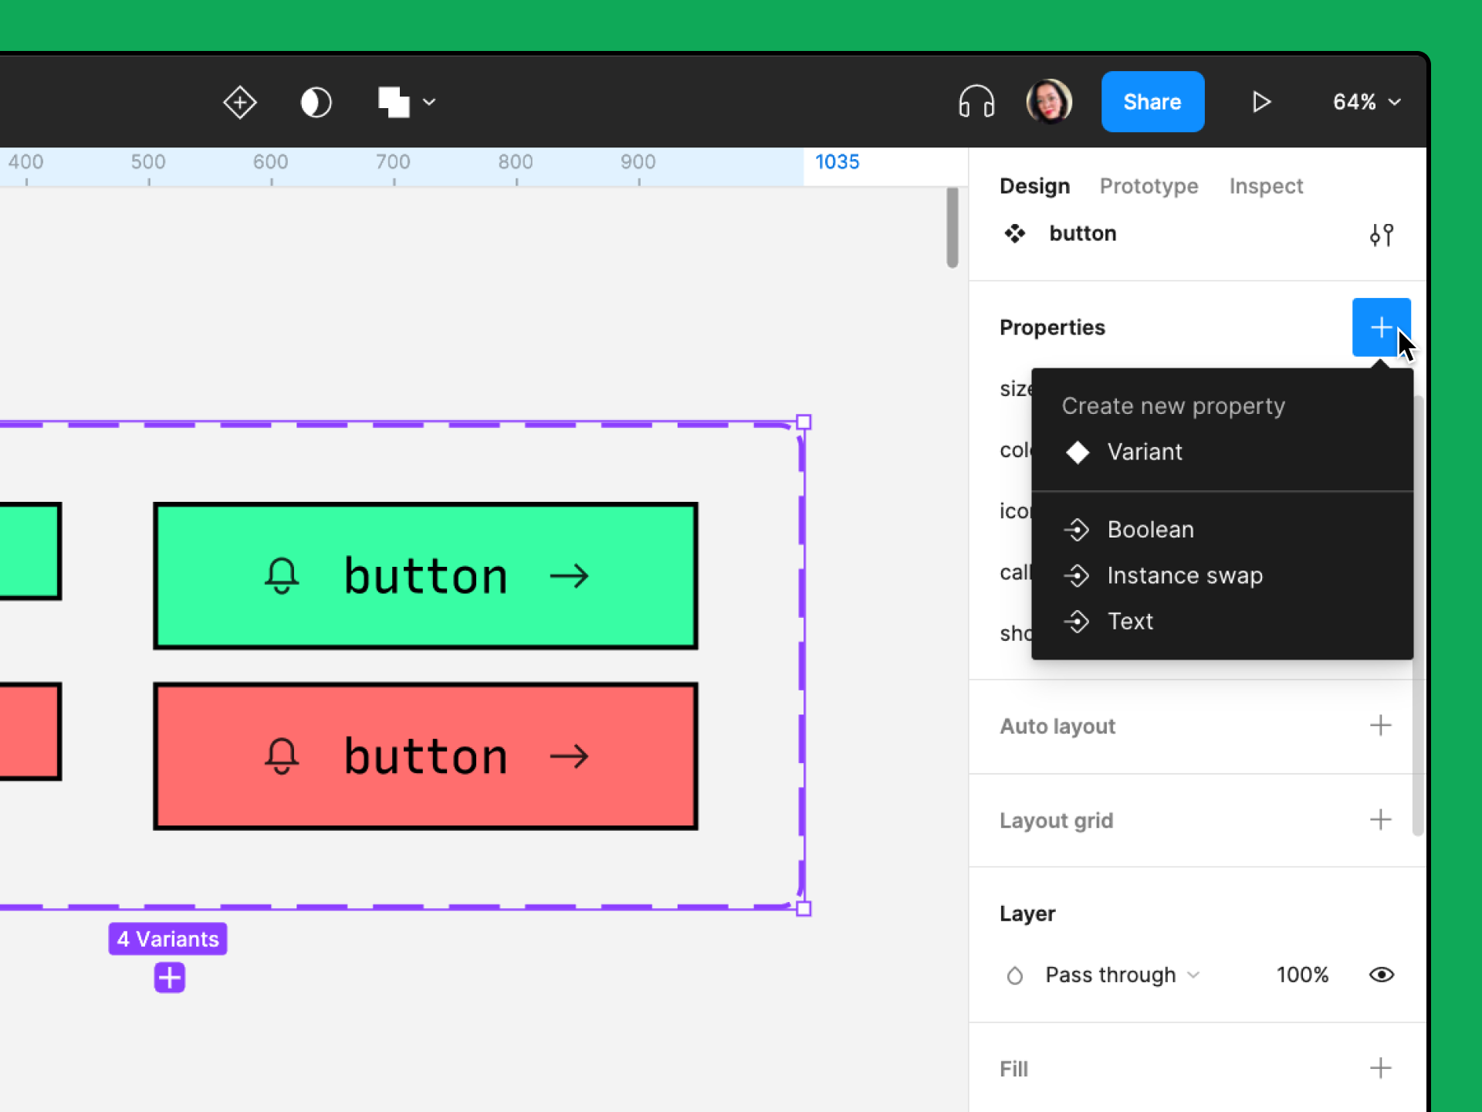1482x1112 pixels.
Task: Expand the Layout grid section
Action: (x=1380, y=819)
